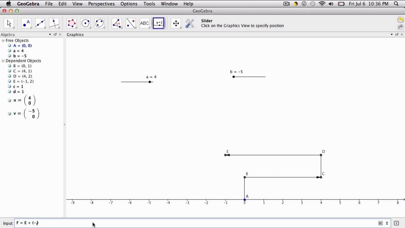Close the Graphics view panel

coord(402,35)
